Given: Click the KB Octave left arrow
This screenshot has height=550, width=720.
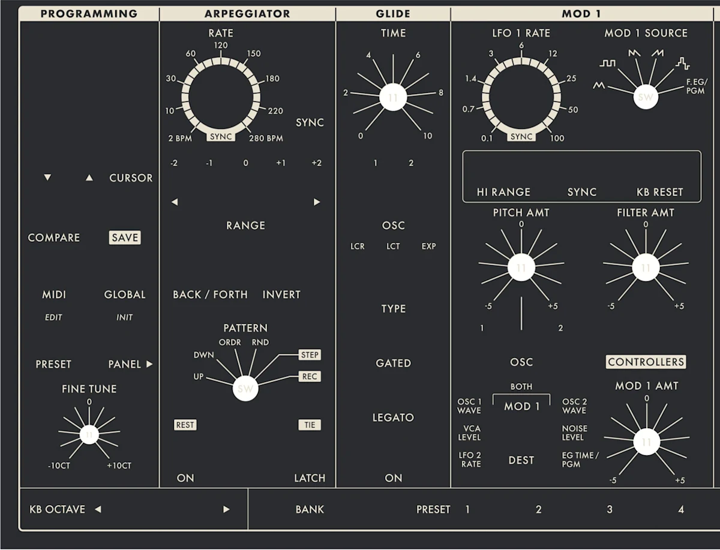Looking at the screenshot, I should click(98, 509).
